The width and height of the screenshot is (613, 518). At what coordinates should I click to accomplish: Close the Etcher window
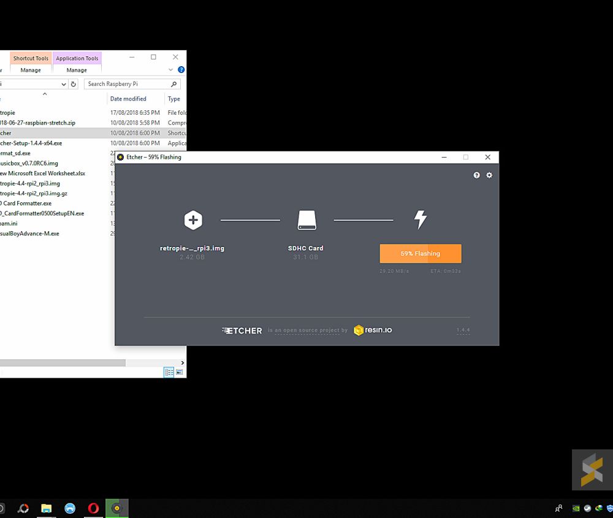click(487, 157)
